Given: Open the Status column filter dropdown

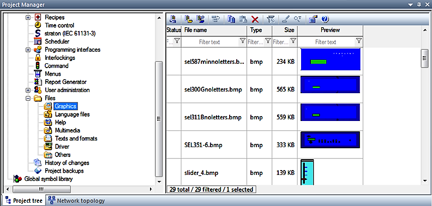Looking at the screenshot, I should (x=177, y=41).
